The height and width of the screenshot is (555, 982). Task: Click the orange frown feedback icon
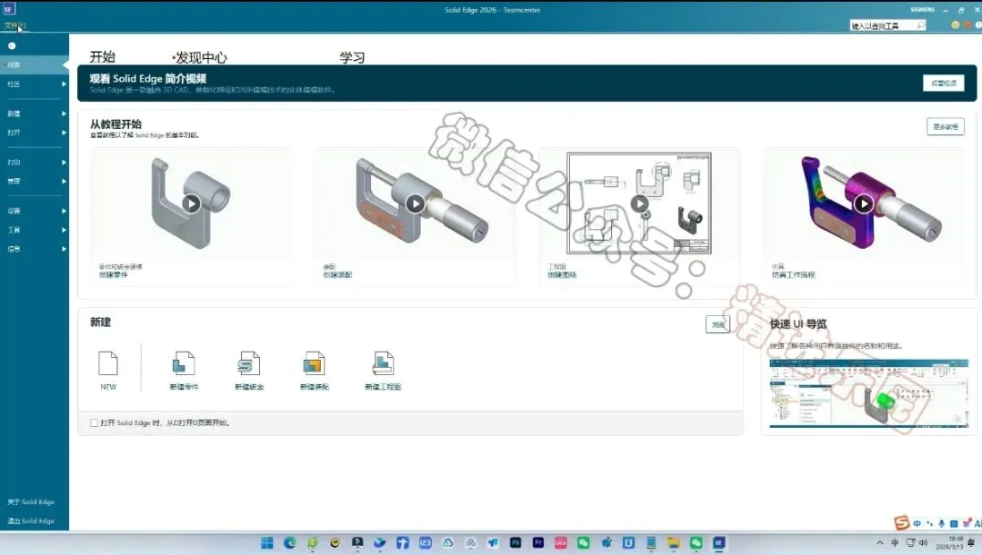click(x=967, y=25)
